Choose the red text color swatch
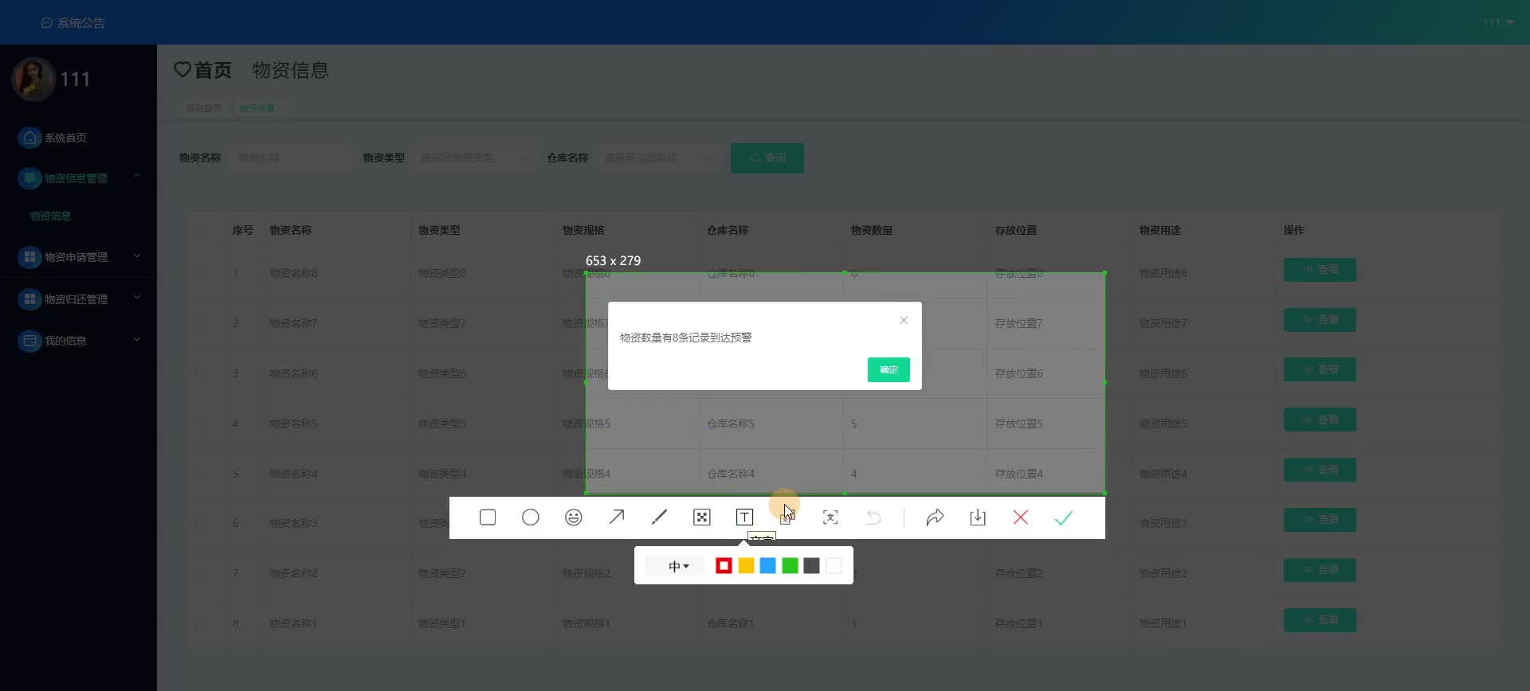 coord(724,566)
